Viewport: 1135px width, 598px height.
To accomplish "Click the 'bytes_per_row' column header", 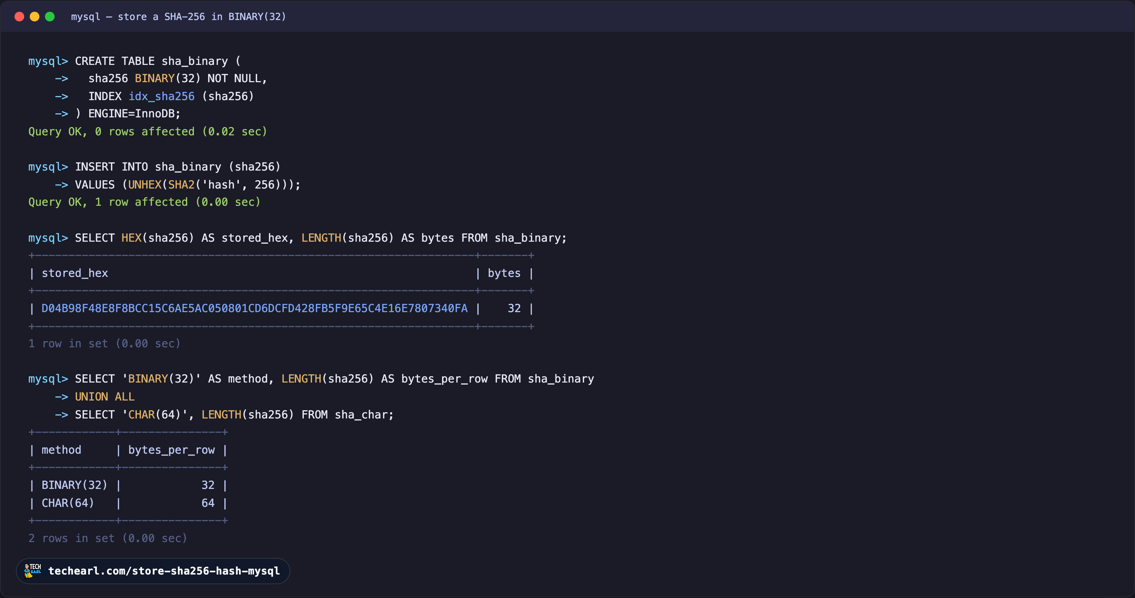I will (171, 450).
